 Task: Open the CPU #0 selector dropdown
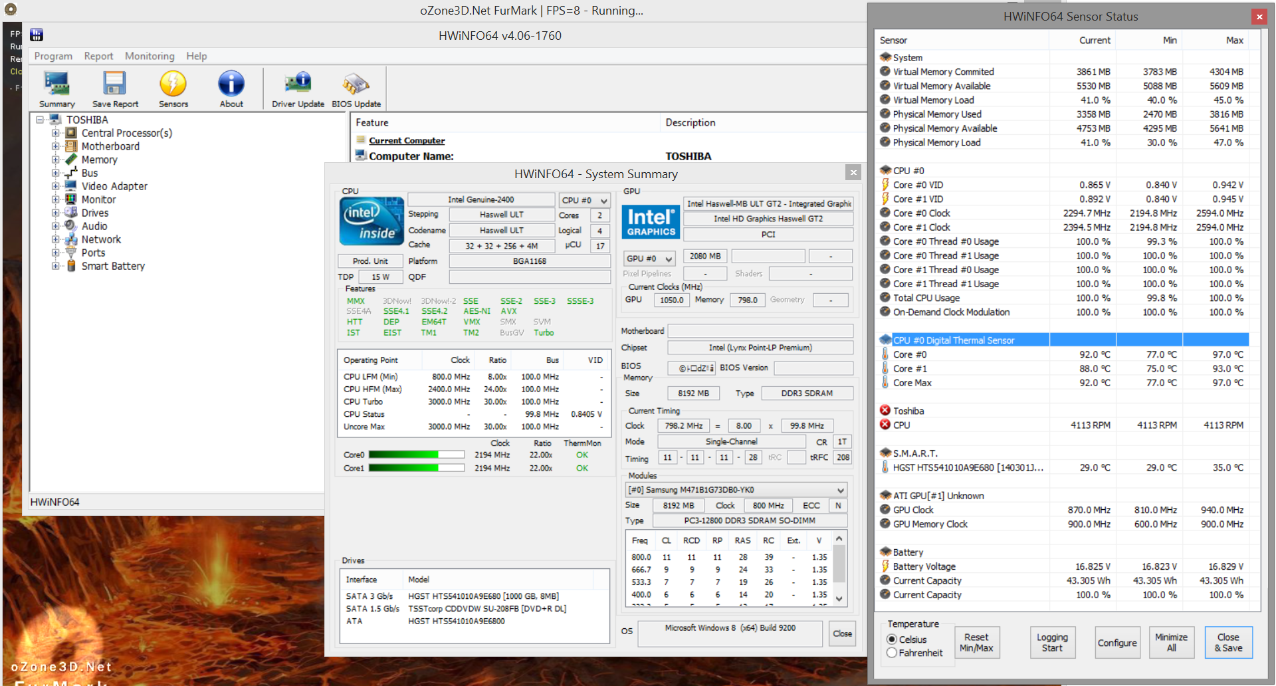[x=585, y=200]
